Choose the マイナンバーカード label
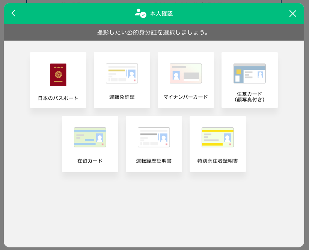This screenshot has width=309, height=250. click(x=185, y=97)
